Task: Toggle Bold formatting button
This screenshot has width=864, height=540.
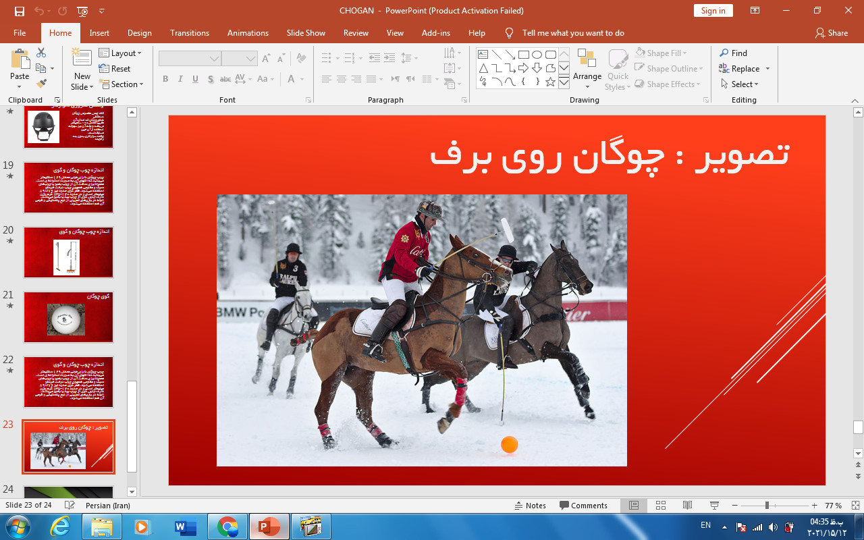Action: pos(165,79)
